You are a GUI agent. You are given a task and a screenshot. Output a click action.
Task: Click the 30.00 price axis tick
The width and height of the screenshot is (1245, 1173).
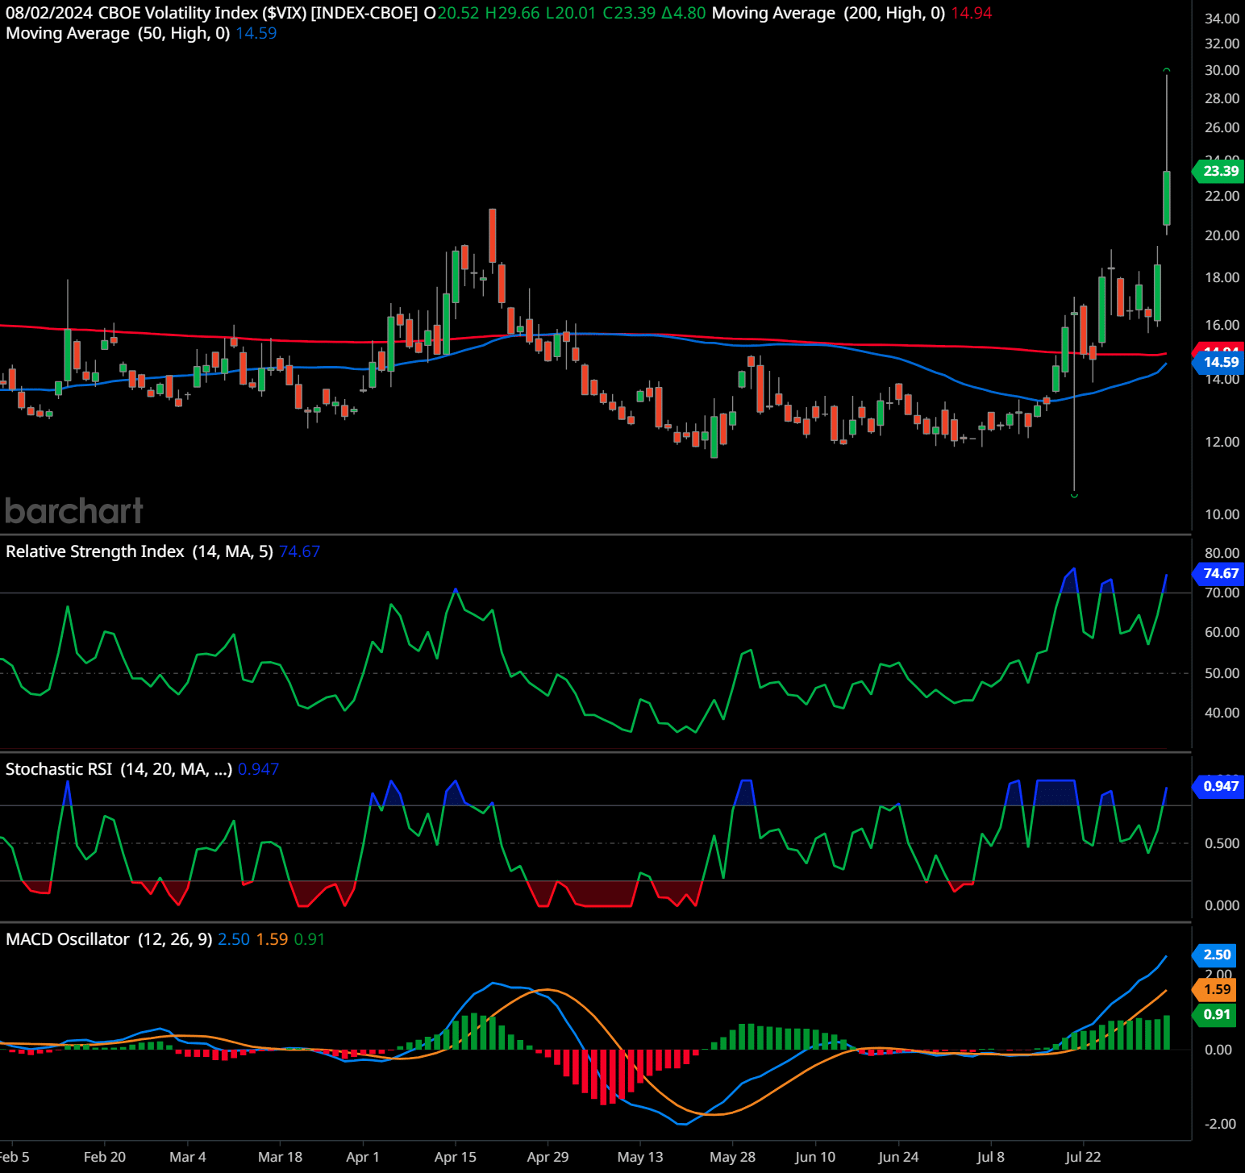[x=1222, y=70]
